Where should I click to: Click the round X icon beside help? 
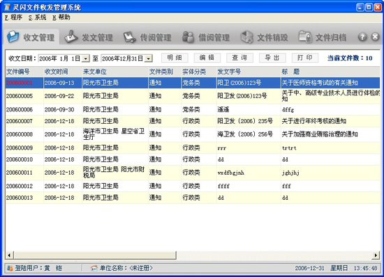[x=375, y=37]
